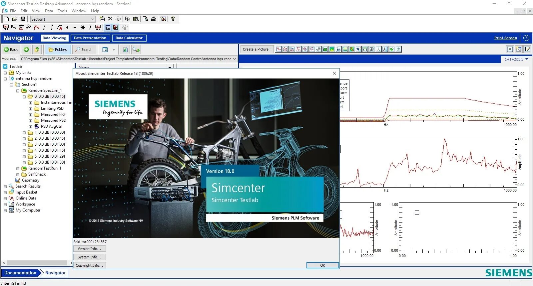Open the Tools menu
533x286 pixels.
click(62, 11)
